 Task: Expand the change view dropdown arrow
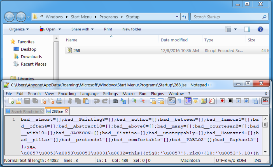click(235, 29)
